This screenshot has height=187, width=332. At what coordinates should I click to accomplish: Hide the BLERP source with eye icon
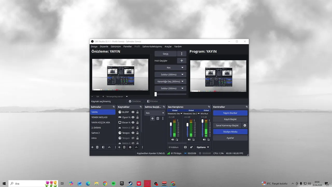tap(133, 112)
